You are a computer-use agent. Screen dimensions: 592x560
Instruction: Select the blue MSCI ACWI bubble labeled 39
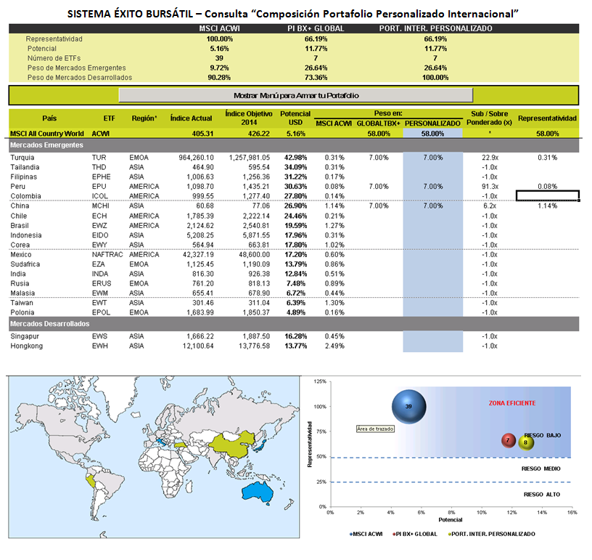tap(409, 407)
